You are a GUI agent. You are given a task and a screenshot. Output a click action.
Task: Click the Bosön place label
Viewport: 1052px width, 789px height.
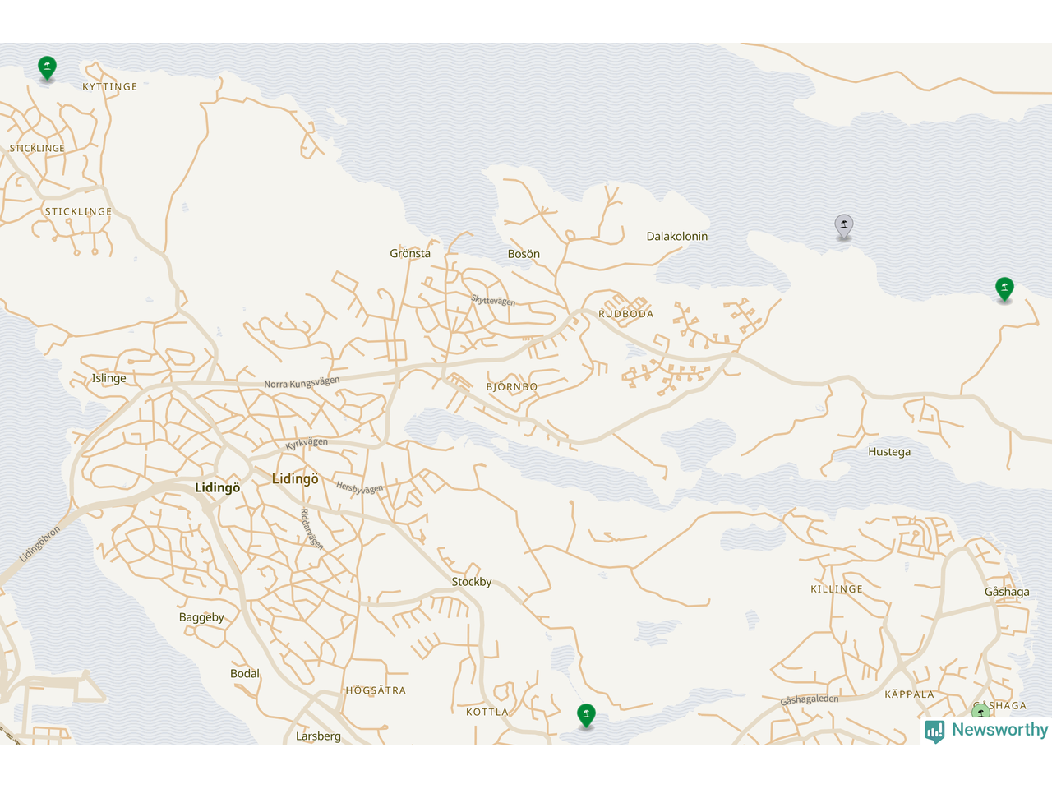[524, 254]
